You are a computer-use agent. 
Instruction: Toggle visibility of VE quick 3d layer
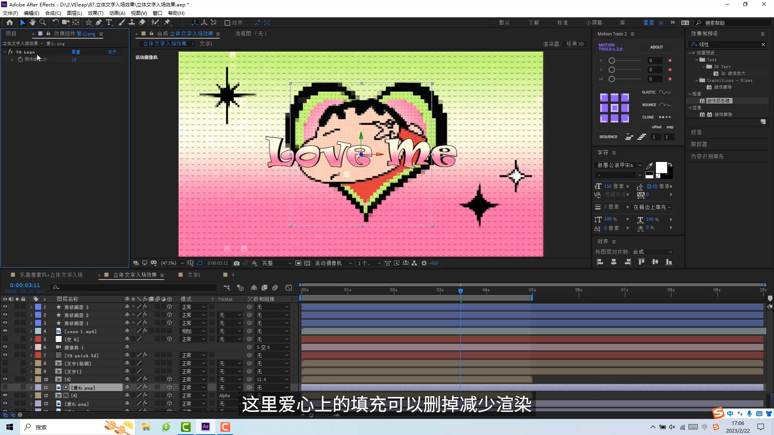click(5, 355)
